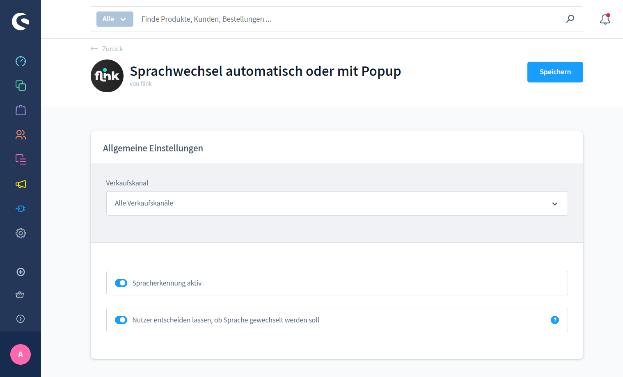Open the Shopware logo home link

coord(21,21)
